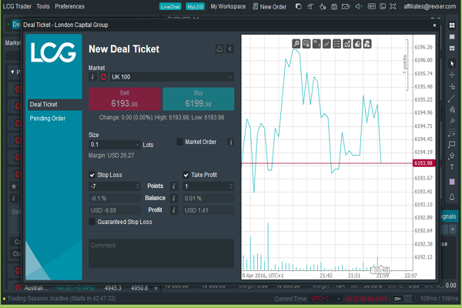This screenshot has width=462, height=308.
Task: Click the chart zoom magnifier icon
Action: pos(296,44)
